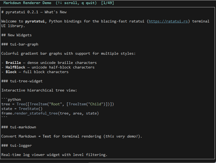Viewport: 216px width, 163px height.
Task: Select heading '# pyratatui 0.2.1 — What's New'
Action: point(34,12)
